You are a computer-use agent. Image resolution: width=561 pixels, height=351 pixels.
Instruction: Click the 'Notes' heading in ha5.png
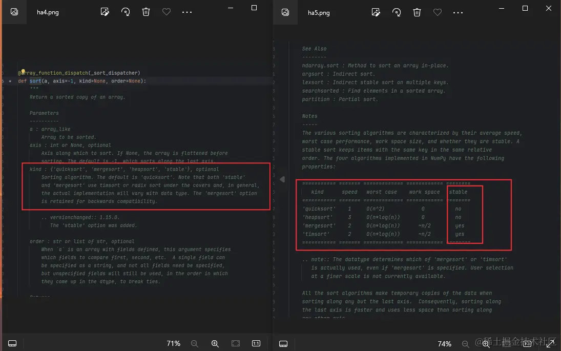(309, 116)
